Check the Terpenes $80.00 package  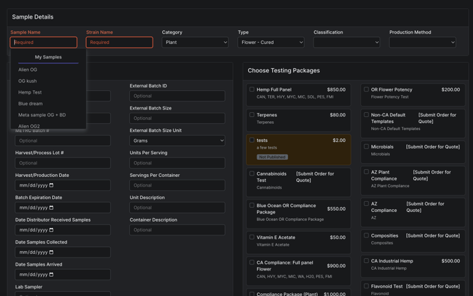coord(252,114)
